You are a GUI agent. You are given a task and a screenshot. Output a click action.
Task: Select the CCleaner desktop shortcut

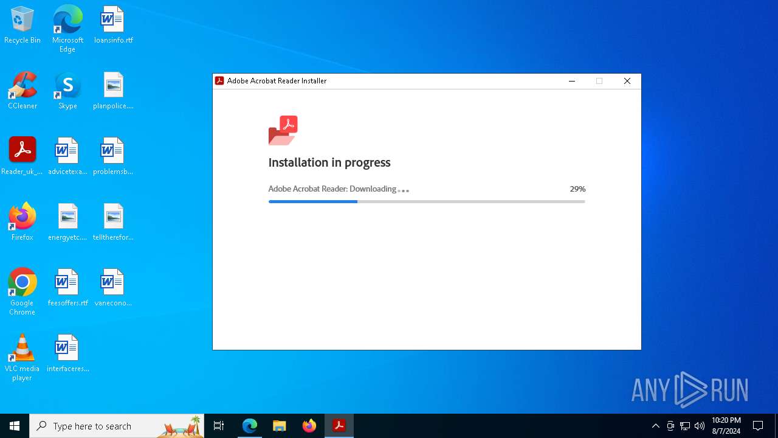click(22, 91)
